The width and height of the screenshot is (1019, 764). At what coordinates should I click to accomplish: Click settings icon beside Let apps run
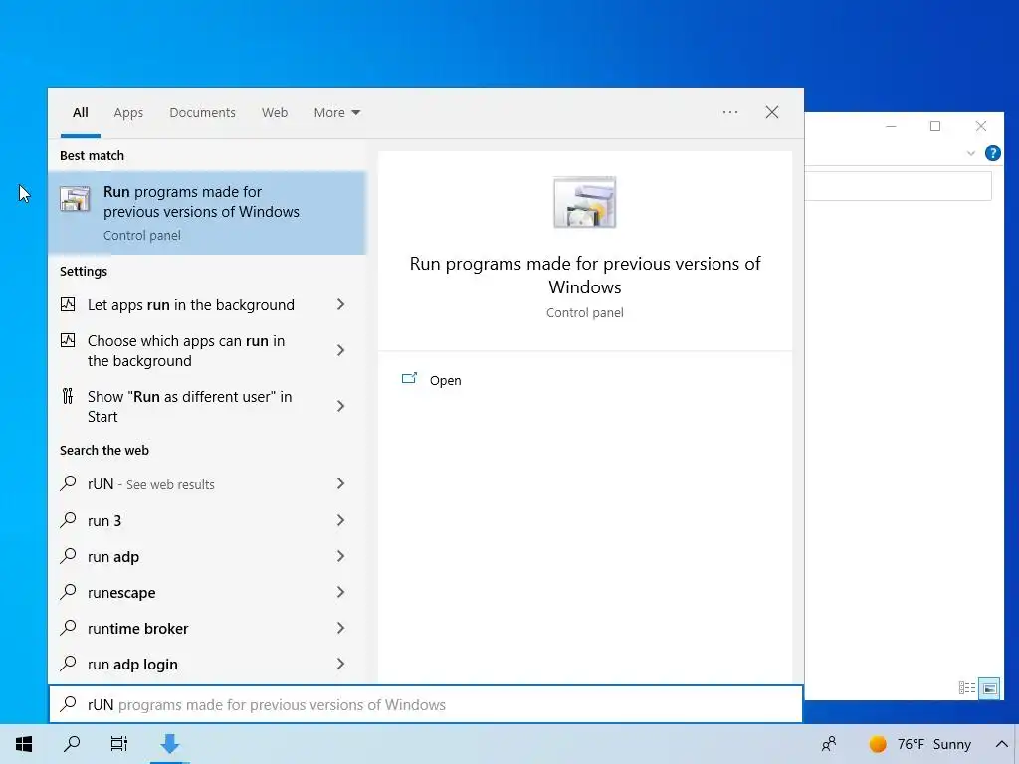click(68, 304)
